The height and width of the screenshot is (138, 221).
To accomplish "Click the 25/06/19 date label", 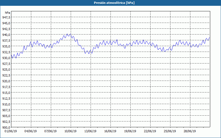I will (x=170, y=131).
